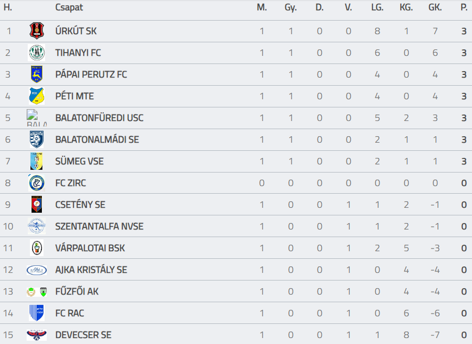Click the broken Balatonfüredi USC logo image

pos(37,118)
